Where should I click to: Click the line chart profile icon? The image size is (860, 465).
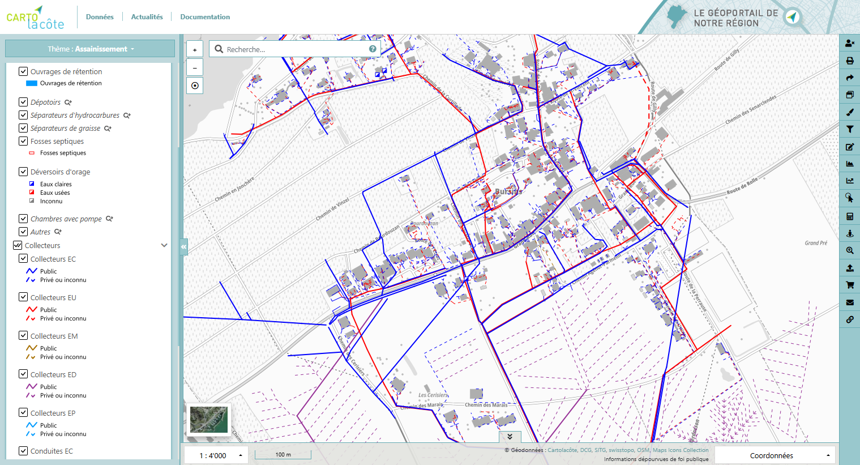[850, 181]
